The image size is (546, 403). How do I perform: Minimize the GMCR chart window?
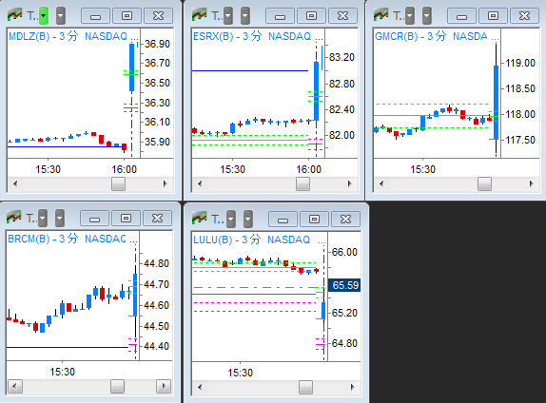click(x=461, y=16)
